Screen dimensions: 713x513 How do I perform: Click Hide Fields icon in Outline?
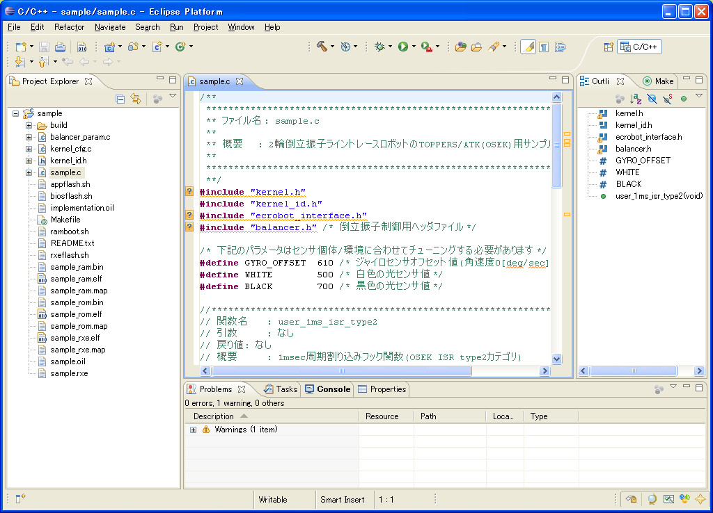(x=652, y=99)
